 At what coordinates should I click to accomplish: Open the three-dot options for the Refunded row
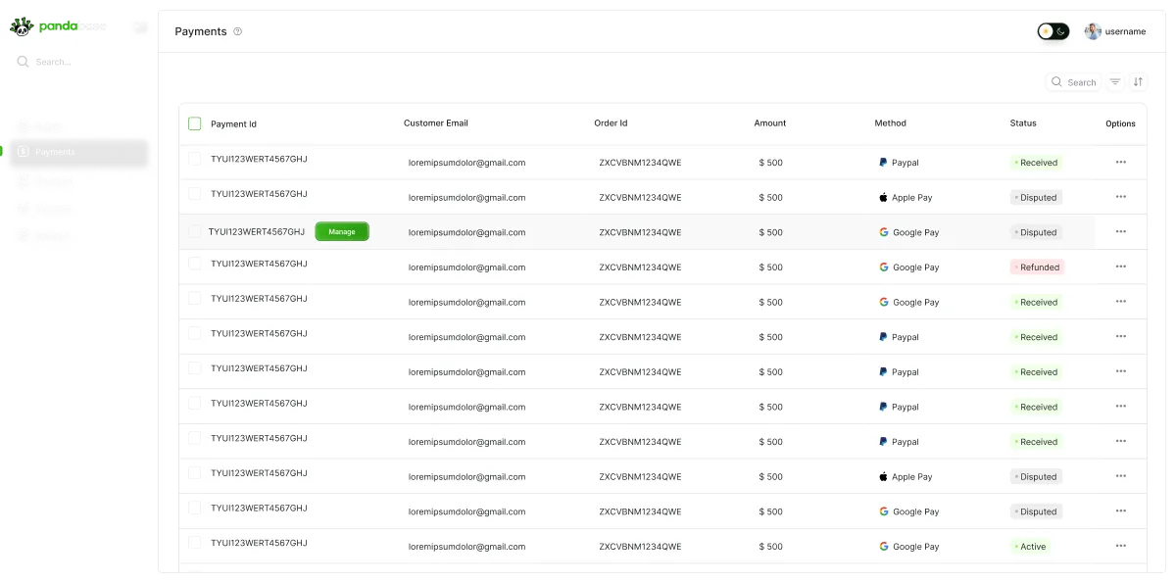[x=1121, y=267]
